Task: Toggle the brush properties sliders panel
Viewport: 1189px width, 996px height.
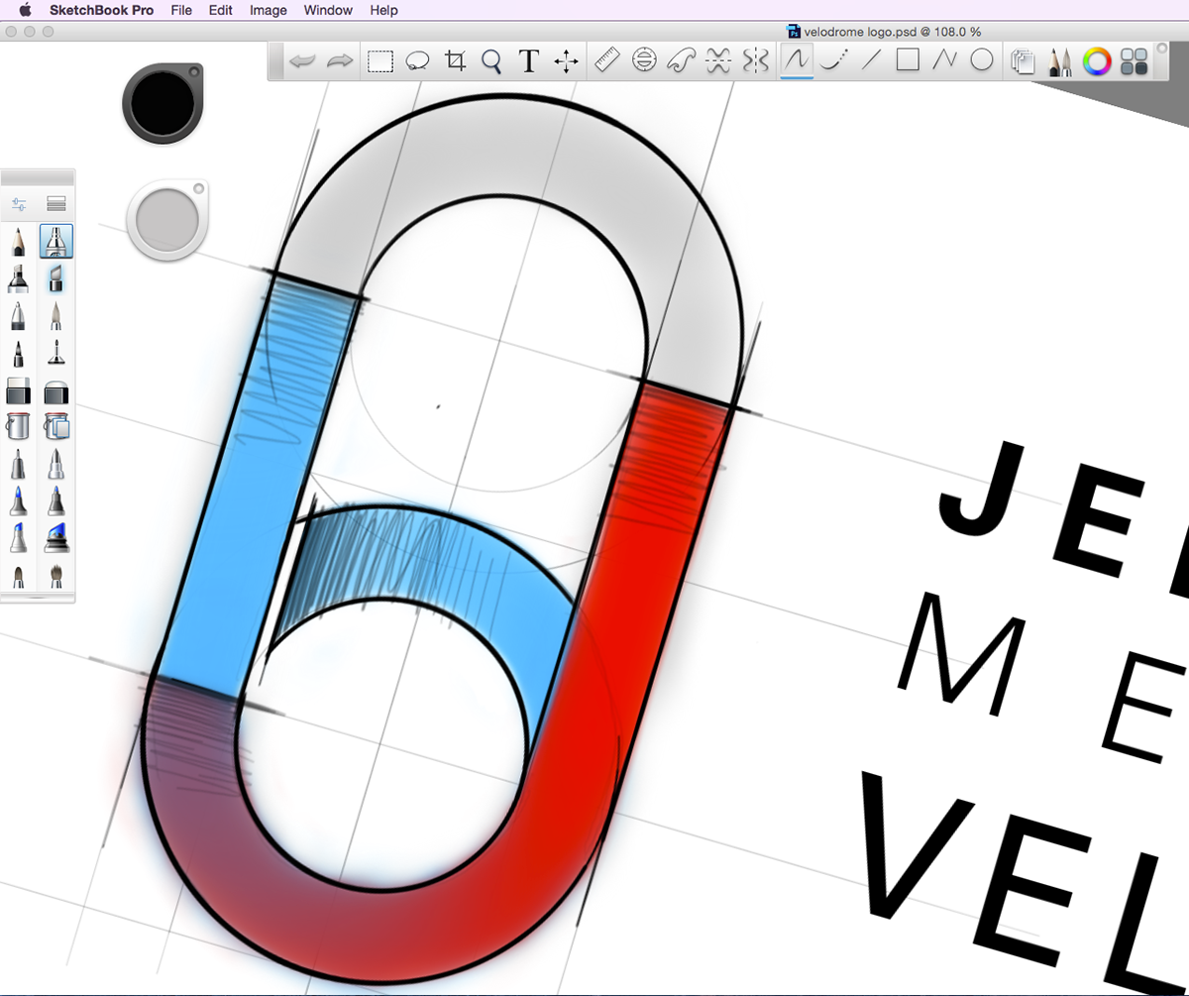Action: 20,202
